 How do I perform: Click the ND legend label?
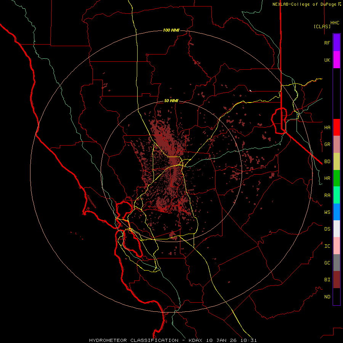click(x=327, y=297)
